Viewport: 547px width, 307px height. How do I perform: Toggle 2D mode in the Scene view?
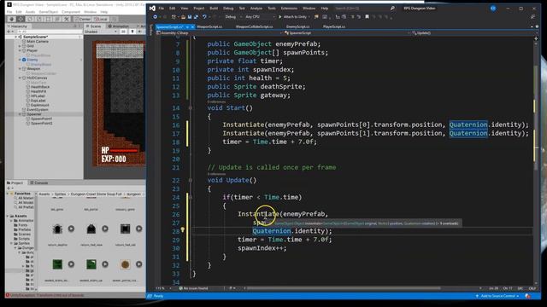pyautogui.click(x=123, y=32)
